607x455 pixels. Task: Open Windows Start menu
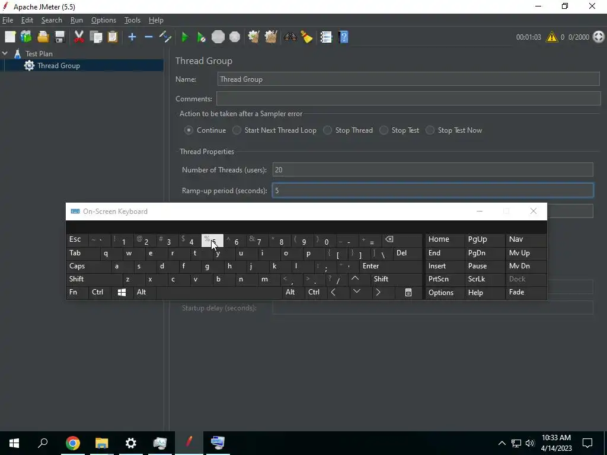pyautogui.click(x=14, y=443)
